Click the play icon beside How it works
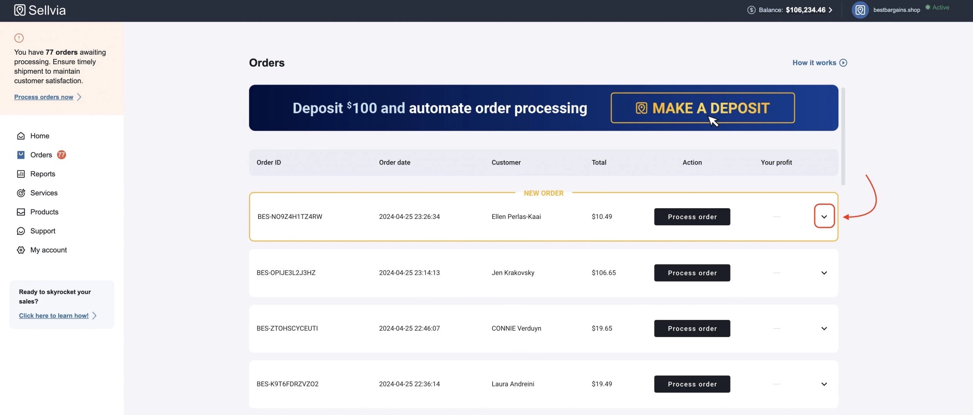Image resolution: width=973 pixels, height=415 pixels. pyautogui.click(x=843, y=63)
